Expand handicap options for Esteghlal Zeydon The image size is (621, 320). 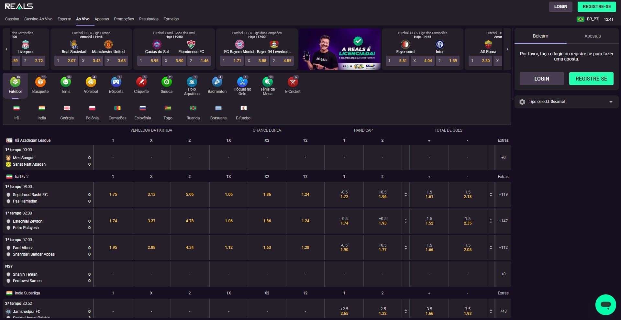pyautogui.click(x=405, y=221)
